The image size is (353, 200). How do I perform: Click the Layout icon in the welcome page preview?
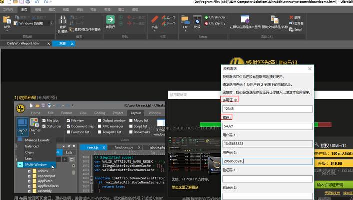[x=22, y=122]
